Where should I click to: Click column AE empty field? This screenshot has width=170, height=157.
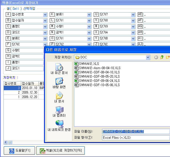156,15
